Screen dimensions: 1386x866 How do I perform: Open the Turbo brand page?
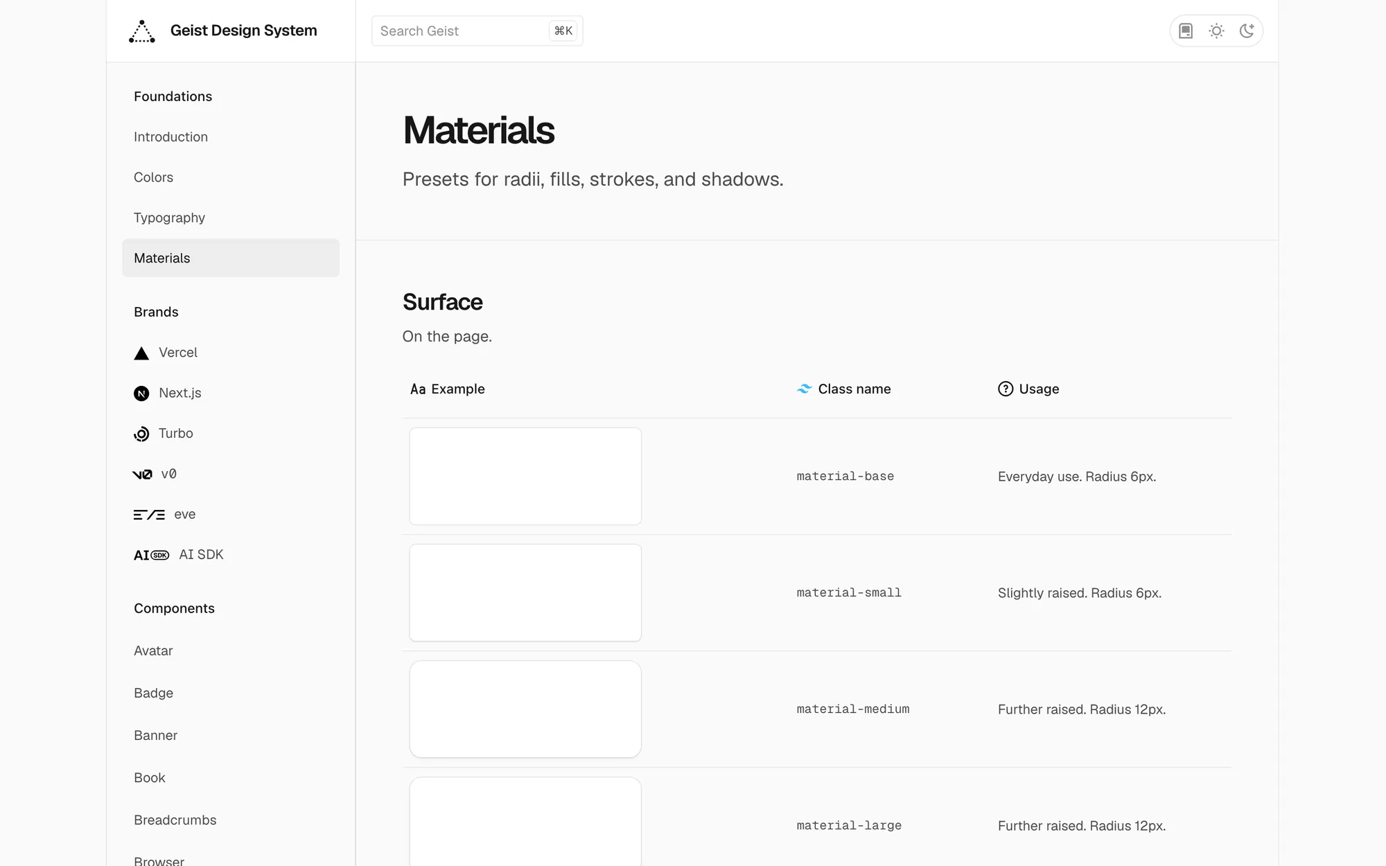176,433
